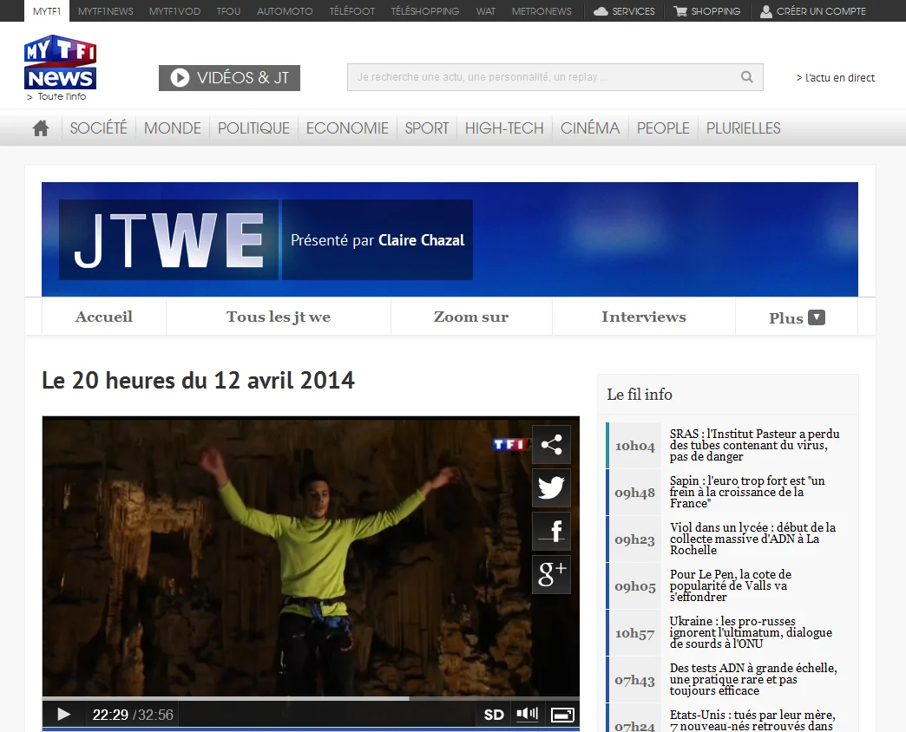Share video via the share icon
The width and height of the screenshot is (906, 732).
551,445
